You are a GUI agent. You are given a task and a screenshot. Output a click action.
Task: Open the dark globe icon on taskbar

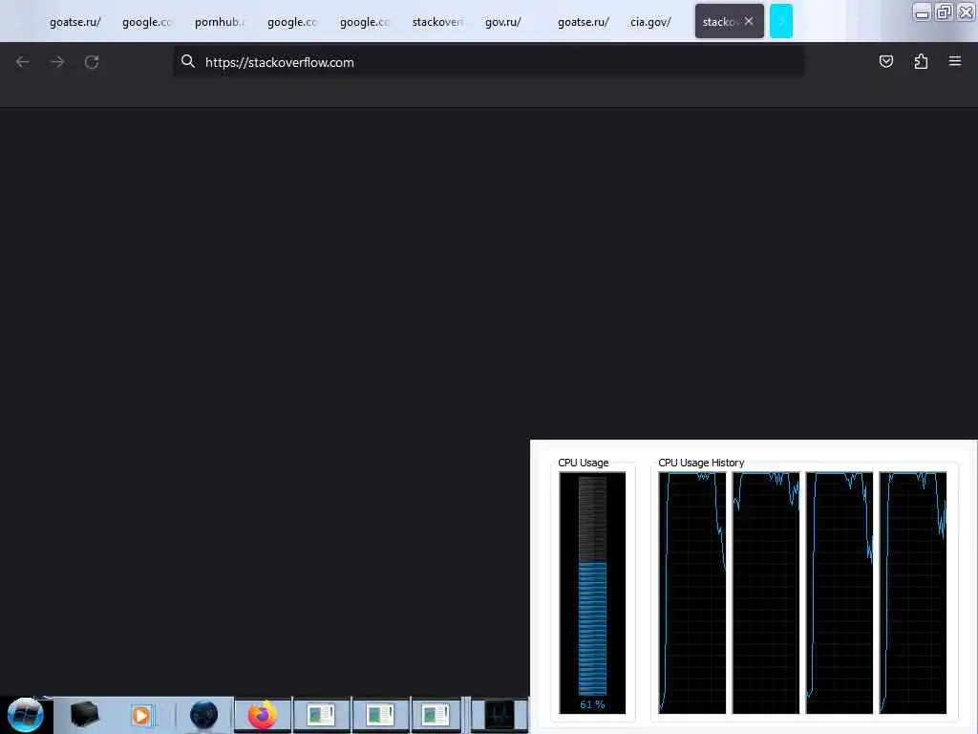tap(204, 715)
